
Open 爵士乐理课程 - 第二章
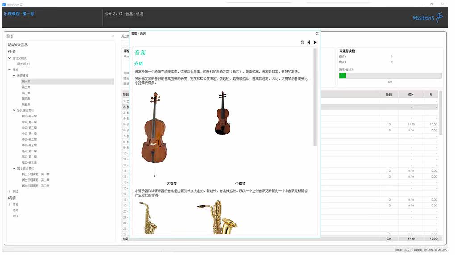pos(35,180)
